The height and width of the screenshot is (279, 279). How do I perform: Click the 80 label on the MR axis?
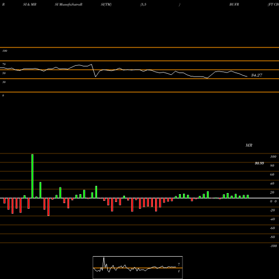click(272, 166)
